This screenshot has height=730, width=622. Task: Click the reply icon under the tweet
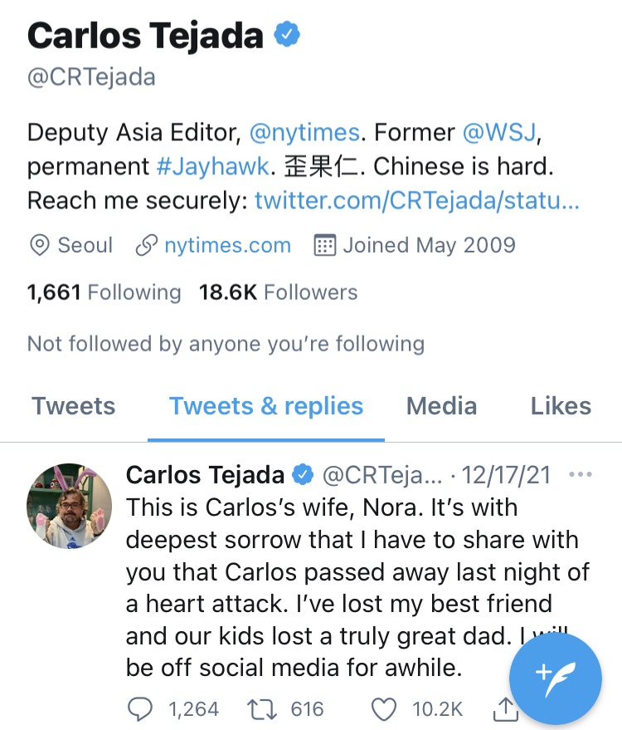(x=139, y=708)
